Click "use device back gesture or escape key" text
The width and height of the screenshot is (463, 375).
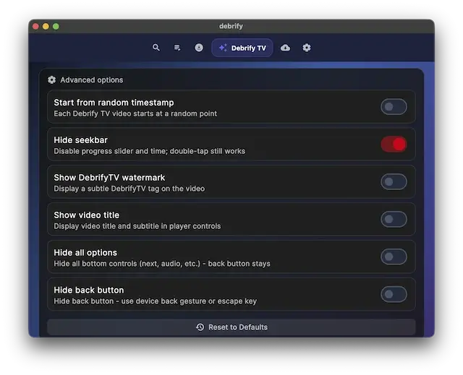[x=189, y=301]
